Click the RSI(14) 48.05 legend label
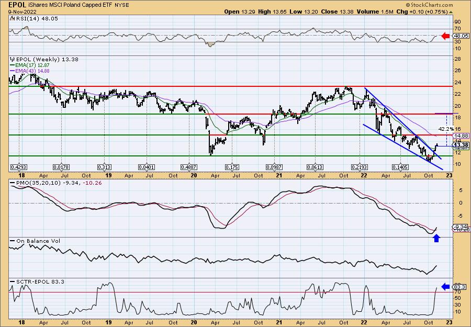The height and width of the screenshot is (327, 471). point(37,19)
